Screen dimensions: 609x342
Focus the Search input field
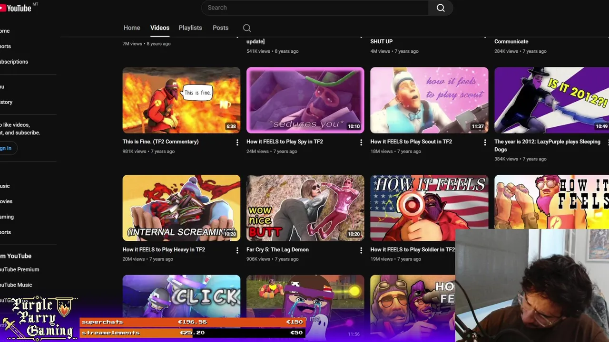tap(315, 8)
